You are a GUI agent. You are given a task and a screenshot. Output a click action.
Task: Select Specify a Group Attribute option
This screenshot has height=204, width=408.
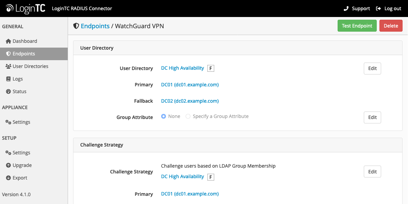pos(188,116)
